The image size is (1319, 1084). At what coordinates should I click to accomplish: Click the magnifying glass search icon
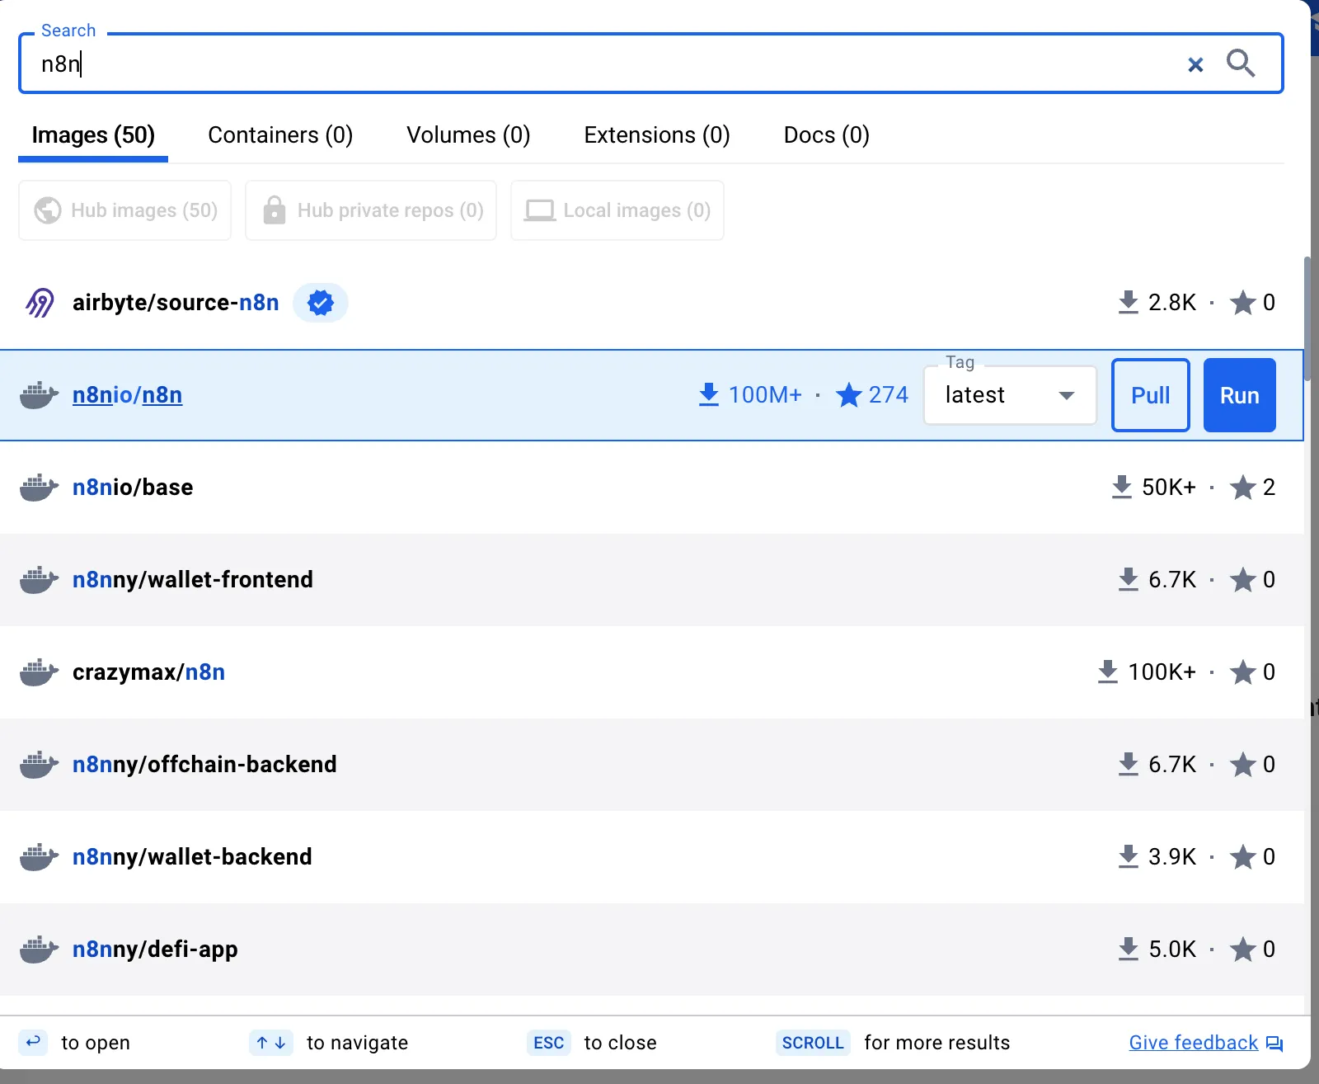point(1241,64)
